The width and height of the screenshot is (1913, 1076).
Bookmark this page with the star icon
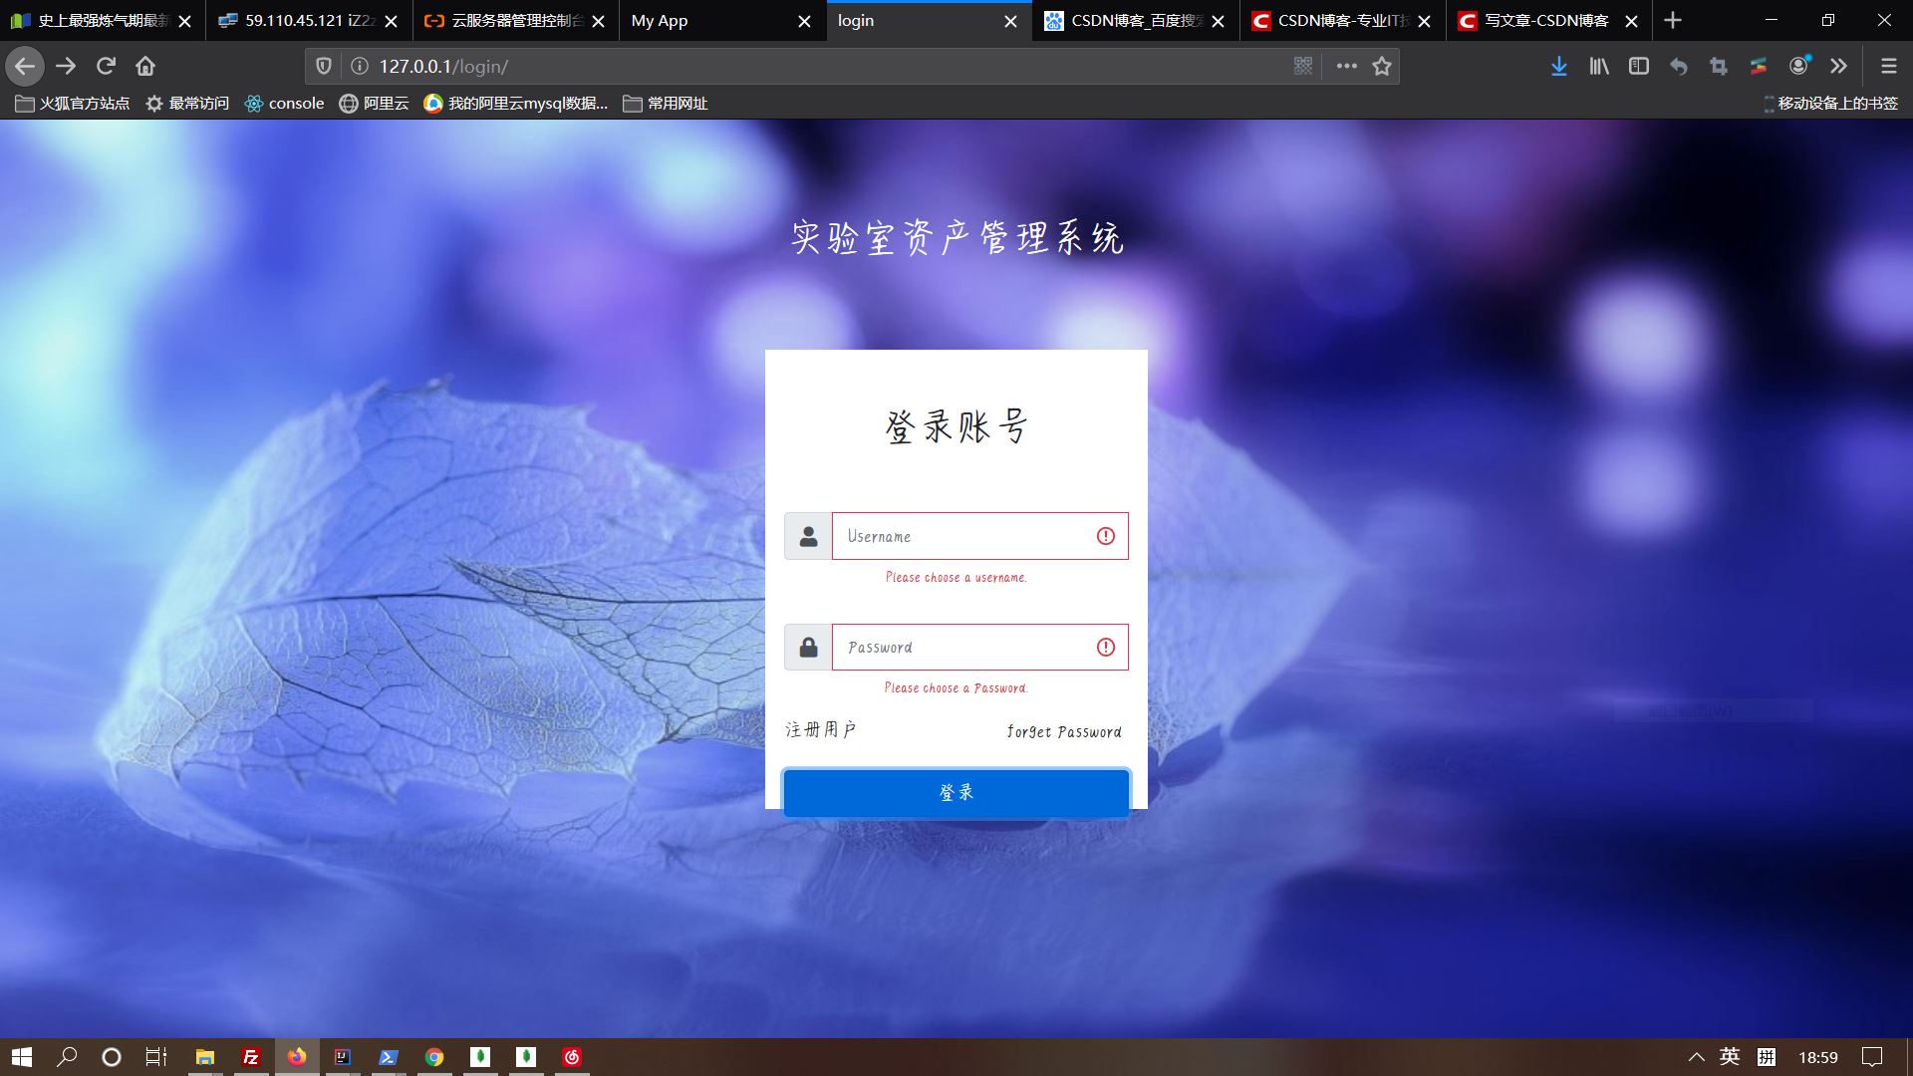pyautogui.click(x=1381, y=66)
